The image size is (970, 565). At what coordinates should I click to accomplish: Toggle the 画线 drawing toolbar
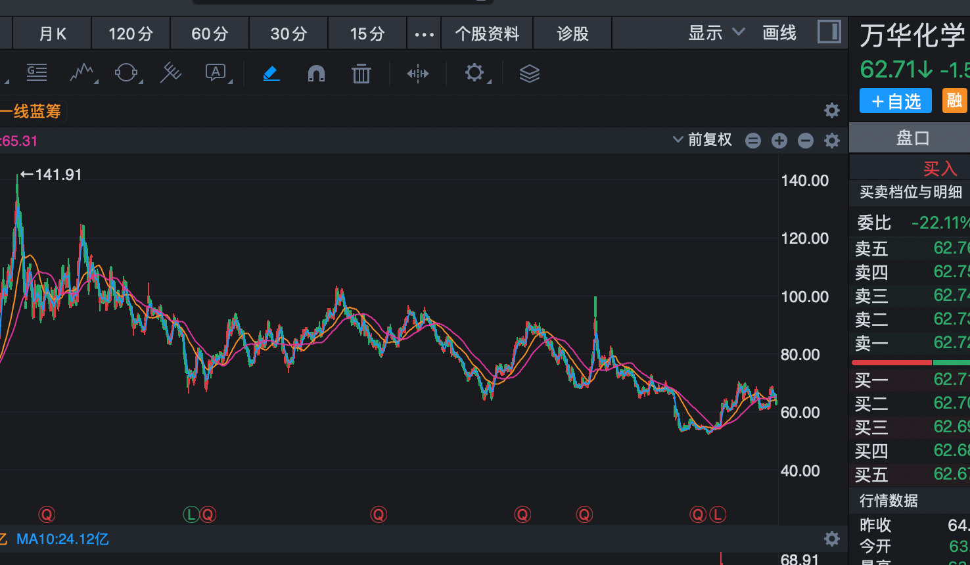click(779, 33)
